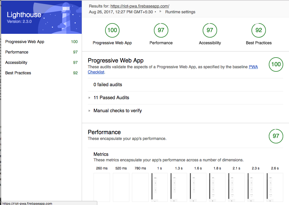Viewport: 289px width, 205px height.
Task: Click the 1 s filmstrip screenshot
Action: tap(159, 187)
